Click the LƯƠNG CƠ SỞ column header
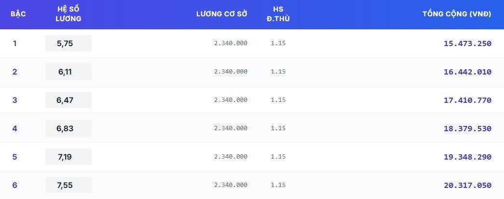 point(221,14)
